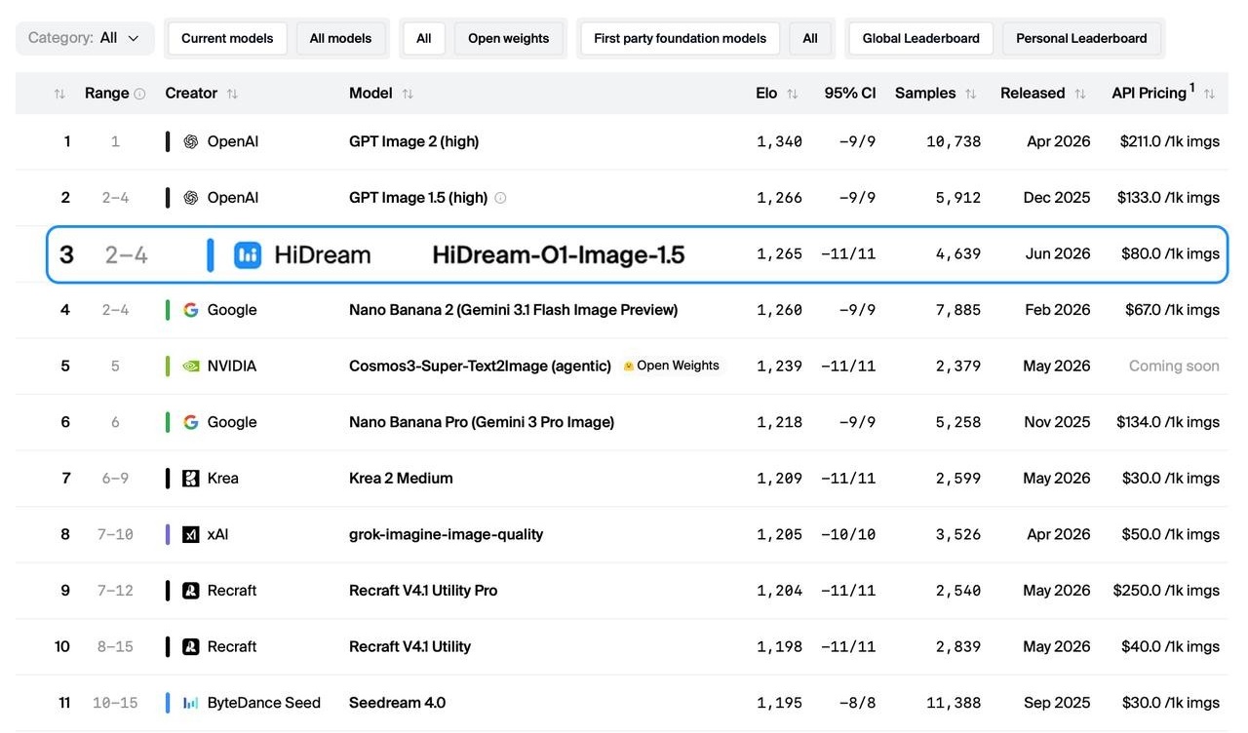The height and width of the screenshot is (733, 1248).
Task: Select the Current models filter
Action: point(227,38)
